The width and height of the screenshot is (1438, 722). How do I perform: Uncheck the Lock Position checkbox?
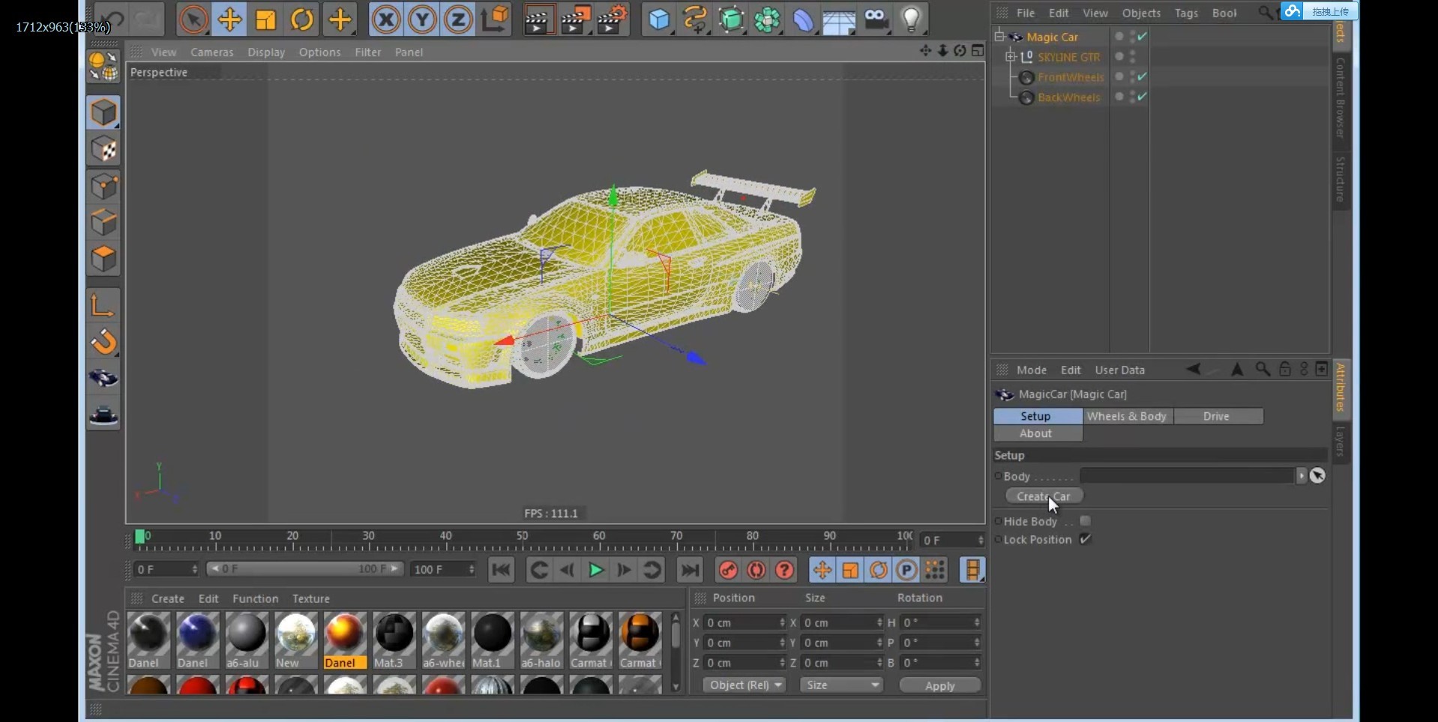pos(1085,539)
